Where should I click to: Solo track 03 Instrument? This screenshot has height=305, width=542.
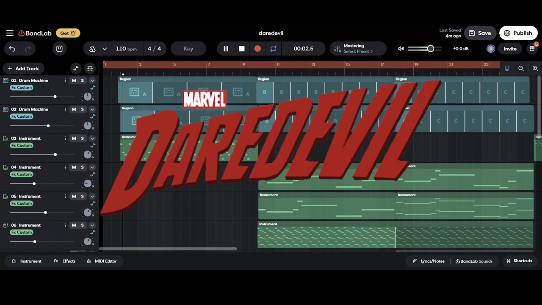point(82,139)
